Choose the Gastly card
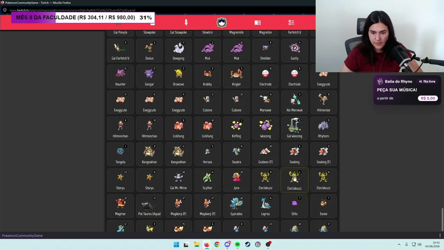The image size is (444, 250). (x=294, y=50)
